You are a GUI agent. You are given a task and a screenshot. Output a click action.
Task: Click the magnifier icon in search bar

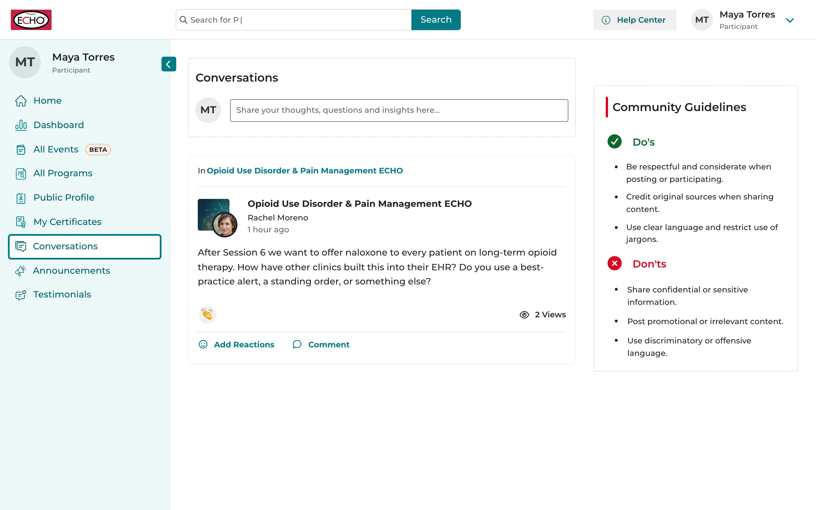[x=183, y=20]
